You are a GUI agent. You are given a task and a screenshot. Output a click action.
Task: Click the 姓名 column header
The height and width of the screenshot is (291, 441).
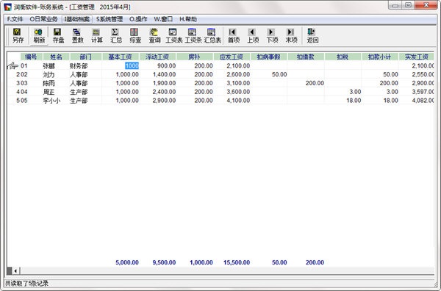(56, 57)
